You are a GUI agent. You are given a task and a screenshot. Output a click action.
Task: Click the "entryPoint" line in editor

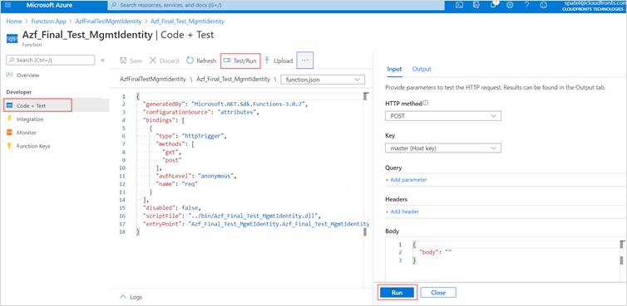[256, 224]
